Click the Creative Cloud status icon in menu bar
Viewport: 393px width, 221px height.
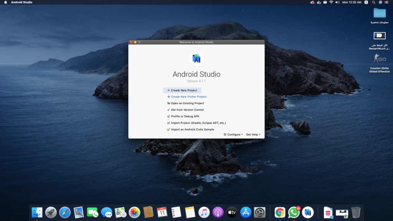click(x=312, y=2)
